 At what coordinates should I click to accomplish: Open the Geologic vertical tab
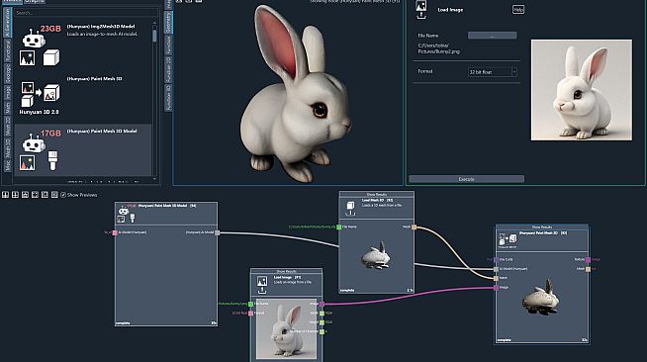(8, 73)
